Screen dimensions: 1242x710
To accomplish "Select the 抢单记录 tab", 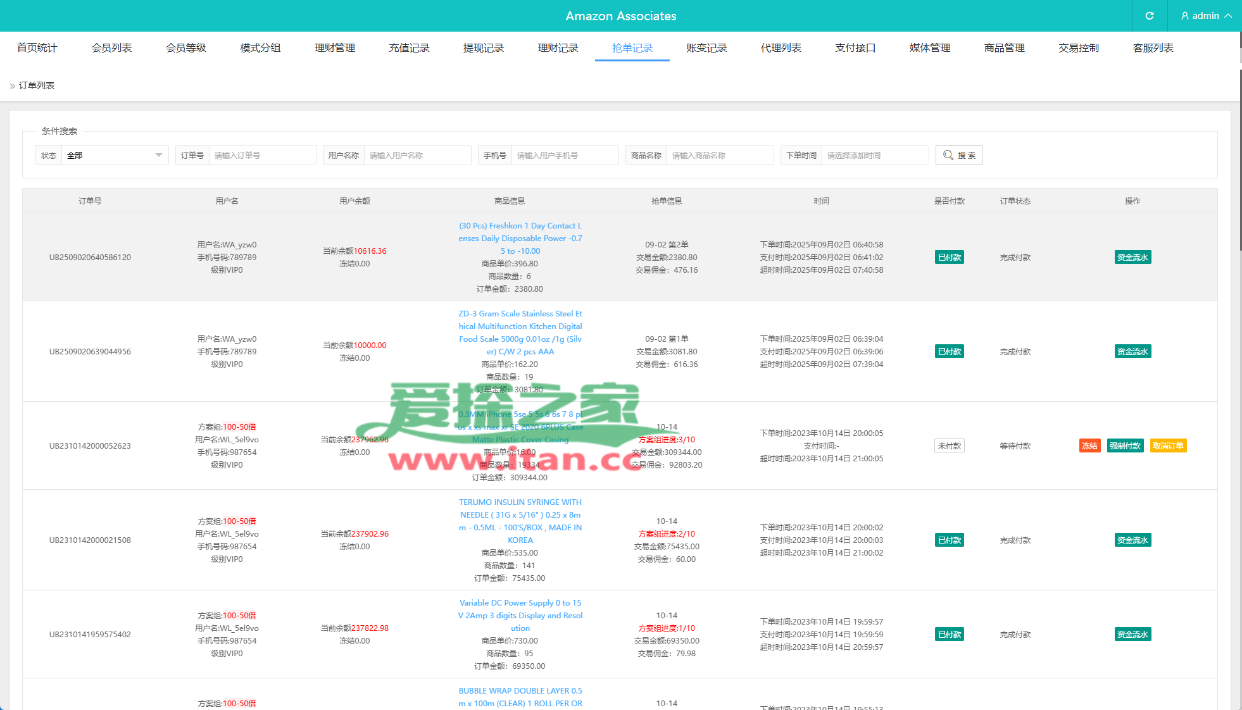I will pos(632,48).
